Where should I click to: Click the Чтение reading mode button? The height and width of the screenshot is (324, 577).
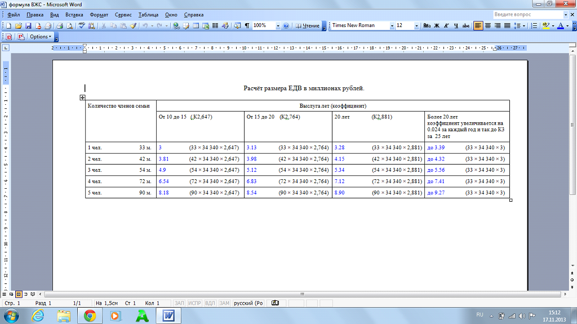click(x=307, y=26)
